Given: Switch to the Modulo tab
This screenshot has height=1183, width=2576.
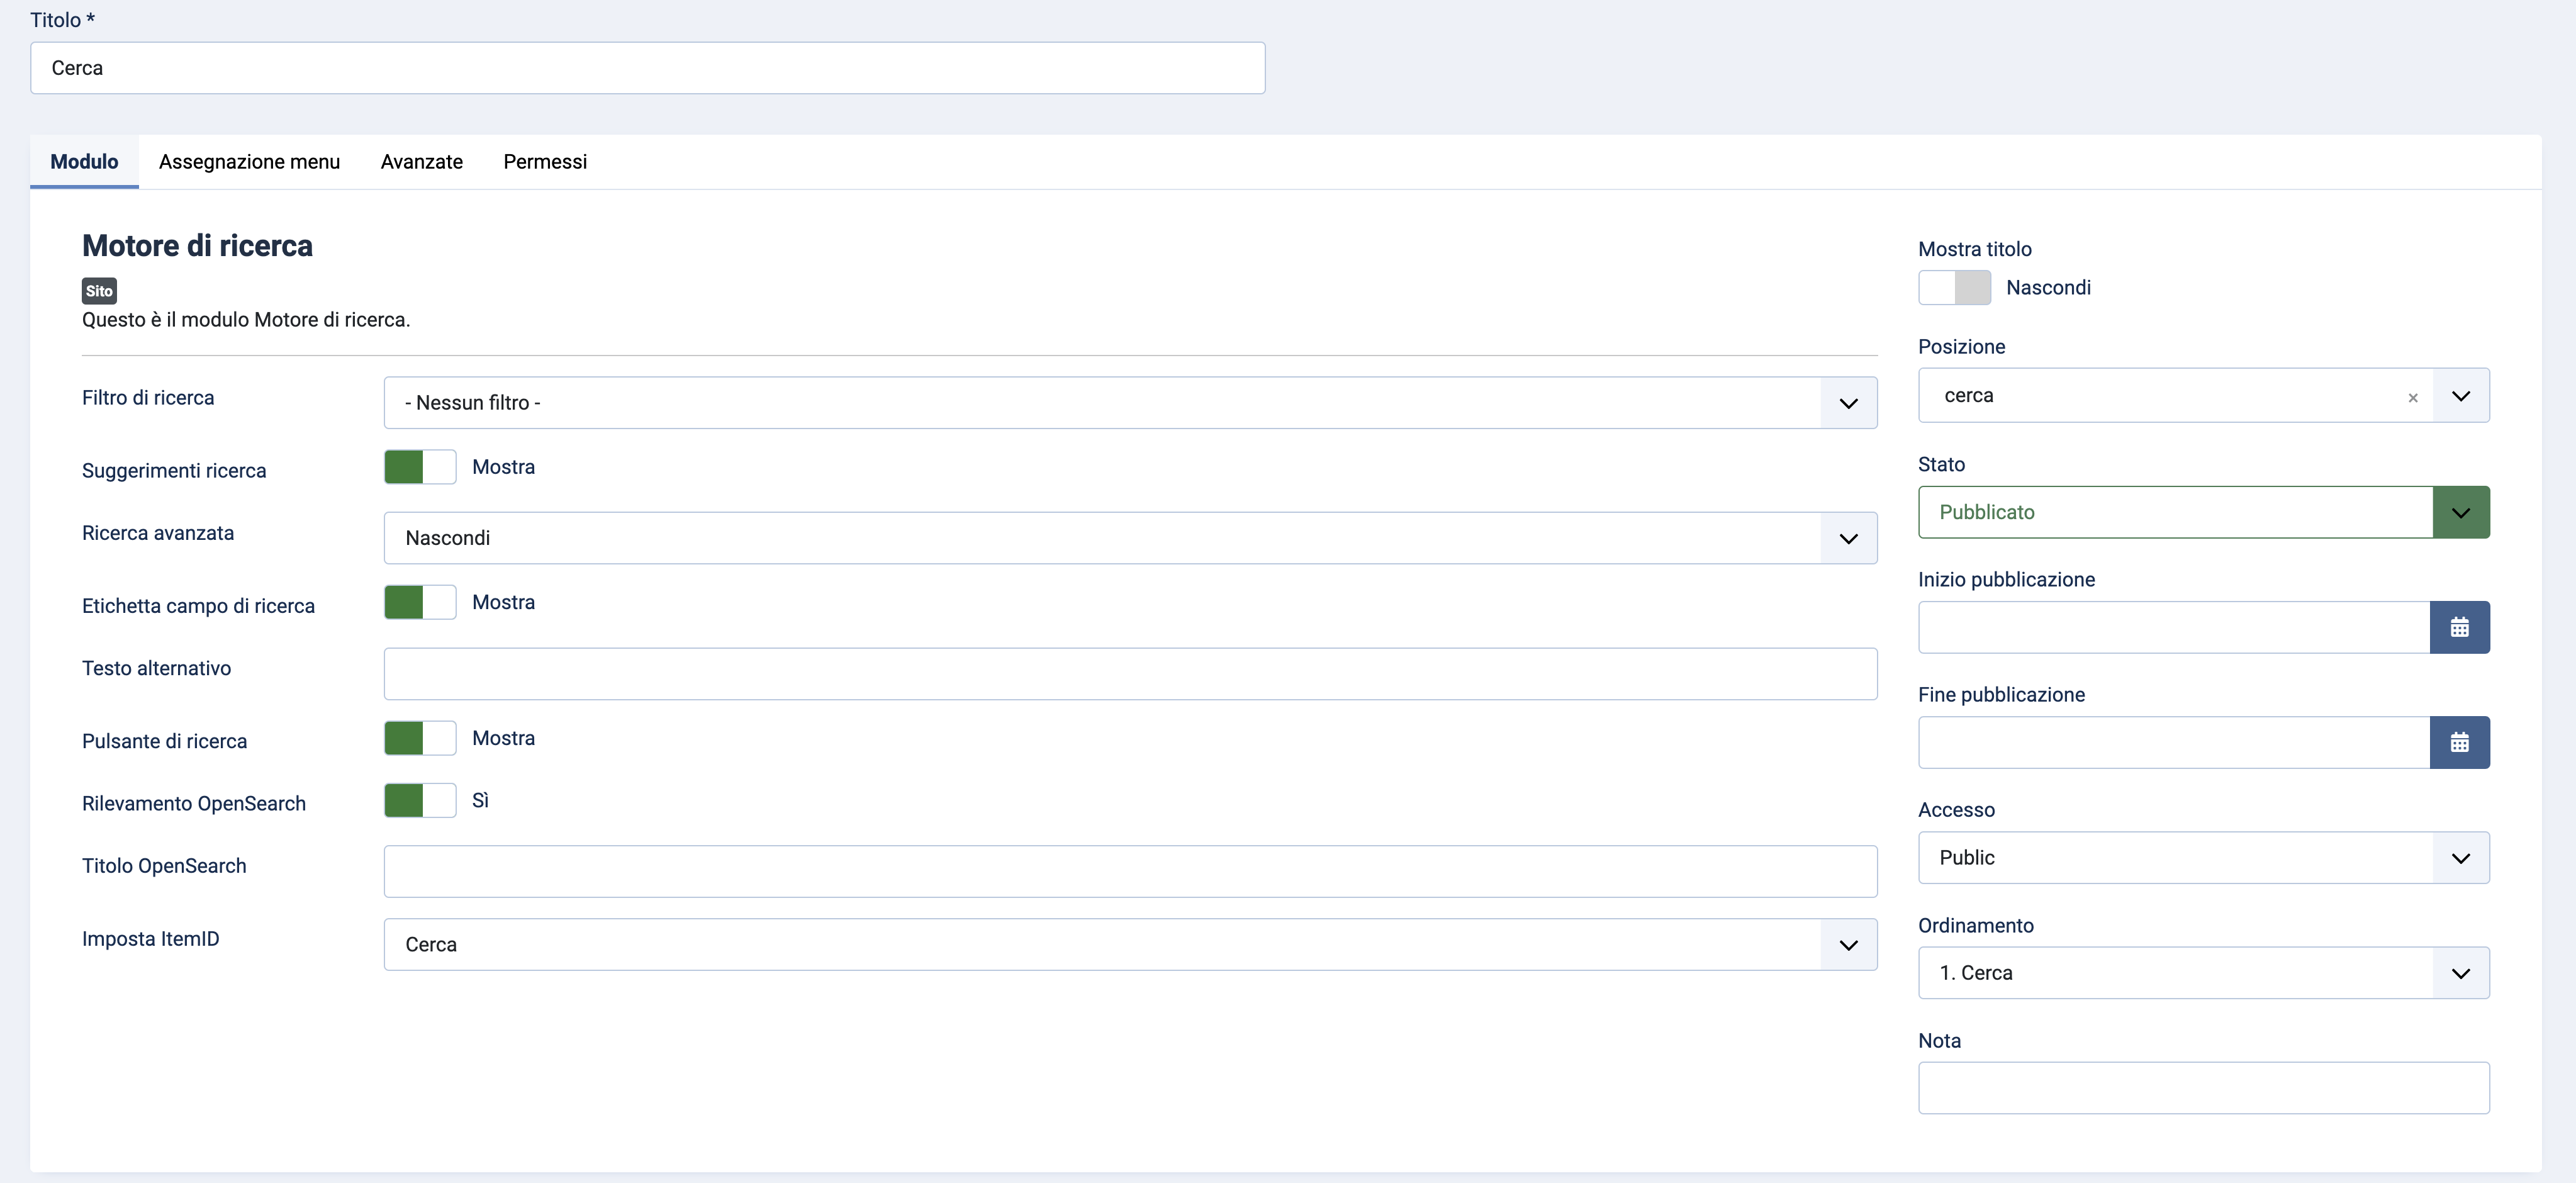Looking at the screenshot, I should 84,161.
